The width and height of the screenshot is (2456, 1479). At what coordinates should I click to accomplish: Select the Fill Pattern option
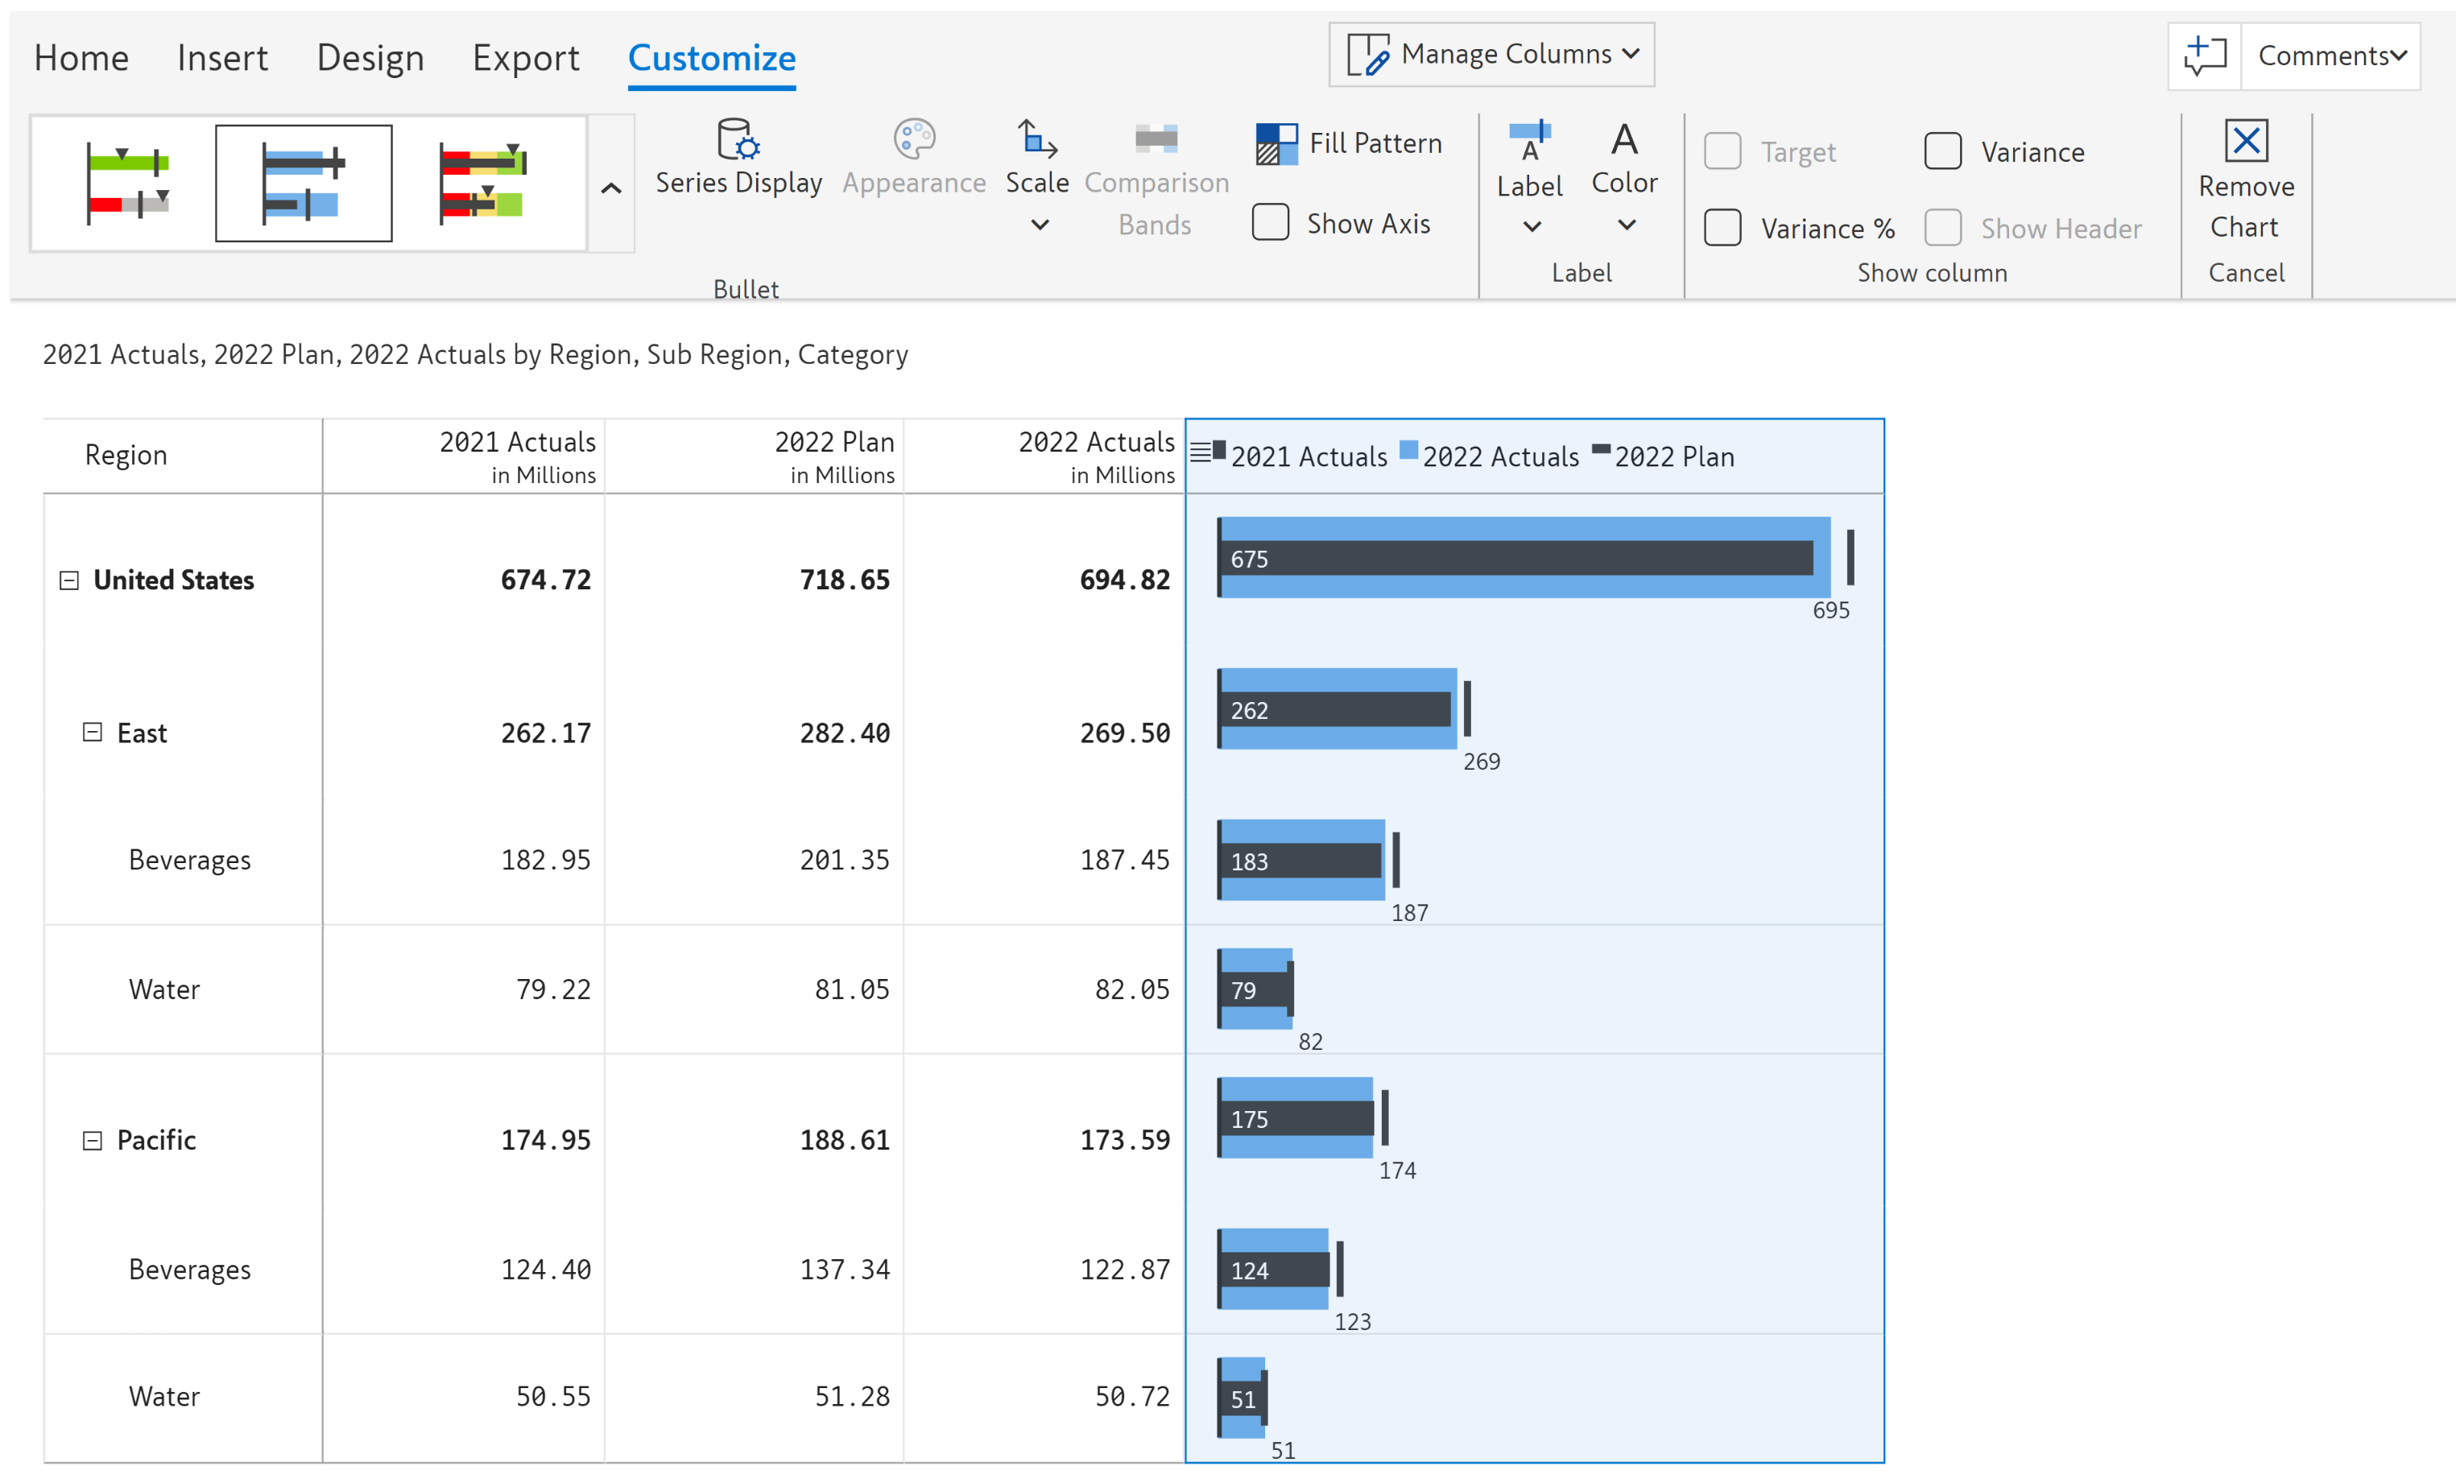[1348, 143]
